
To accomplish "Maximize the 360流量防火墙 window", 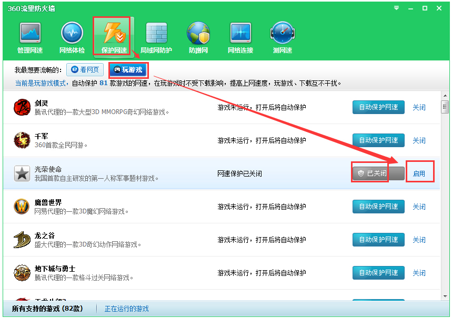I will pos(425,8).
